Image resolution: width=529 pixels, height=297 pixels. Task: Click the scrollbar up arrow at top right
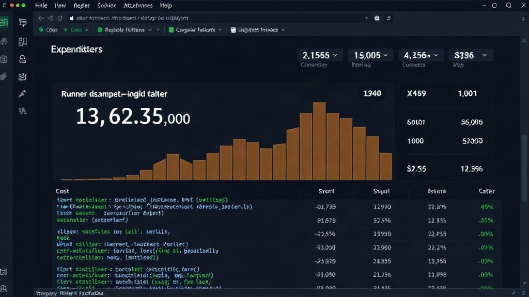coord(524,41)
